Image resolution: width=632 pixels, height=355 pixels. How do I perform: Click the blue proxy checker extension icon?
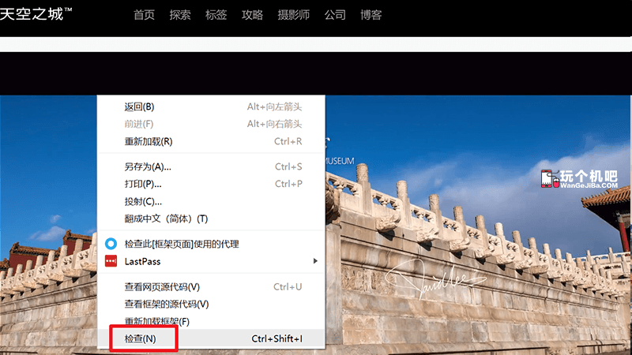(111, 244)
